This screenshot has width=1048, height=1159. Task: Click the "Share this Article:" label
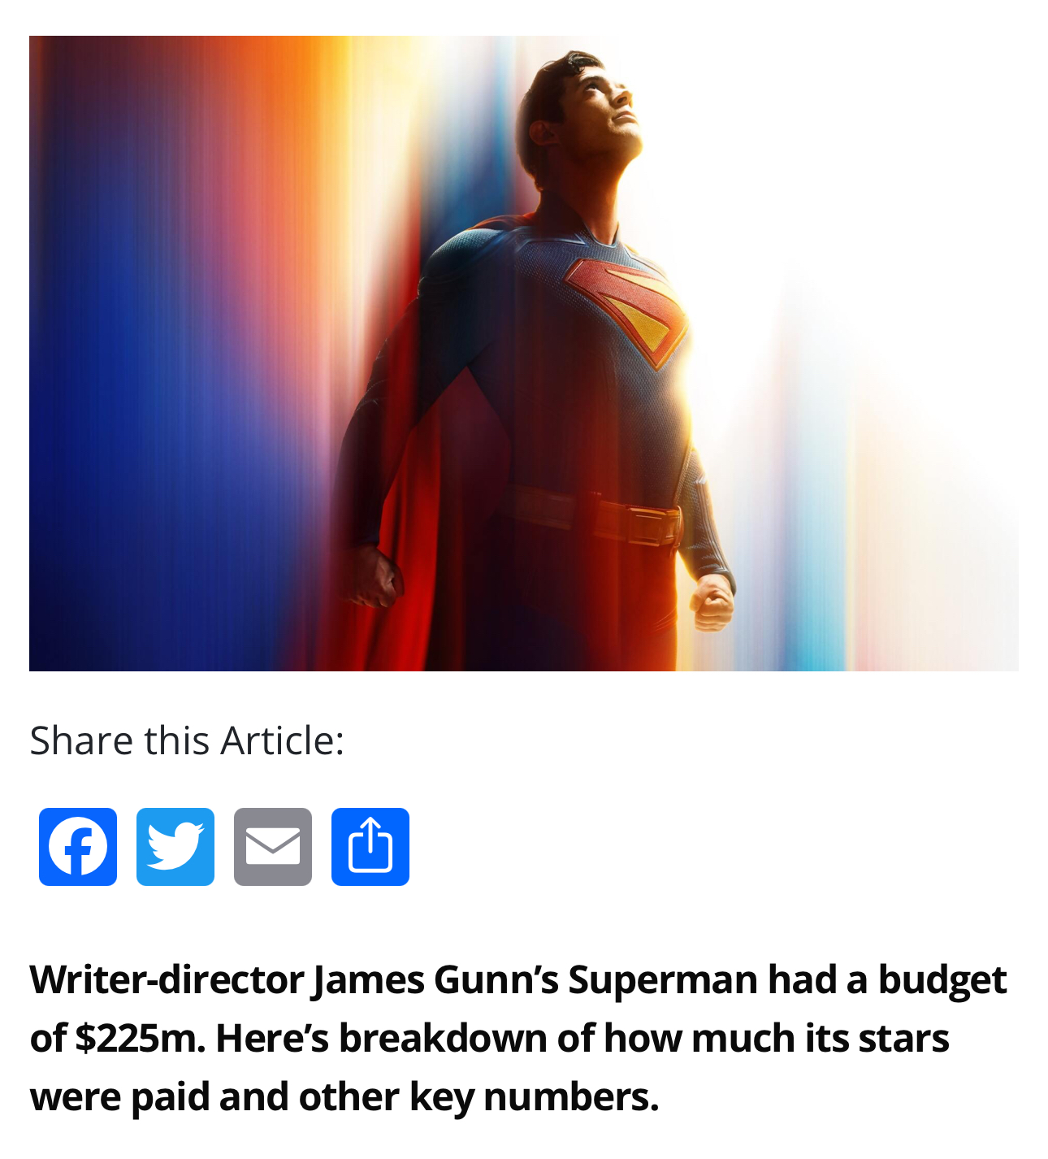tap(187, 740)
